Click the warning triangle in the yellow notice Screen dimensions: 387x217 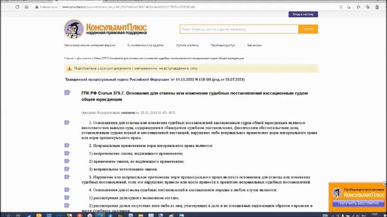(x=70, y=69)
